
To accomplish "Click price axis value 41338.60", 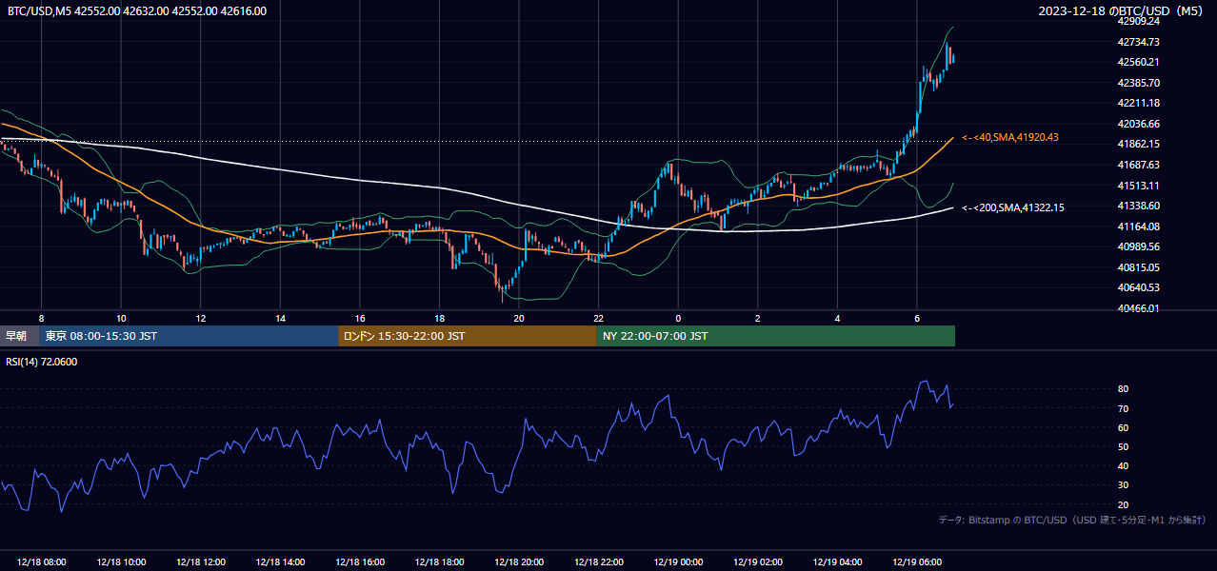I will click(x=1139, y=206).
